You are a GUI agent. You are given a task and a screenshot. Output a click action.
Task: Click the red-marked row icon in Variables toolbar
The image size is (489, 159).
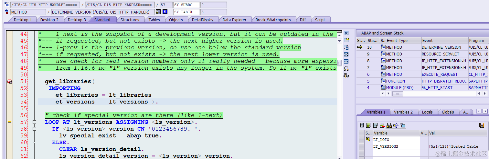(382, 125)
